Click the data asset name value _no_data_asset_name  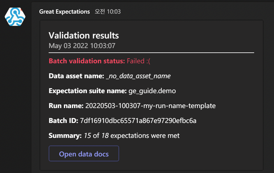point(138,76)
